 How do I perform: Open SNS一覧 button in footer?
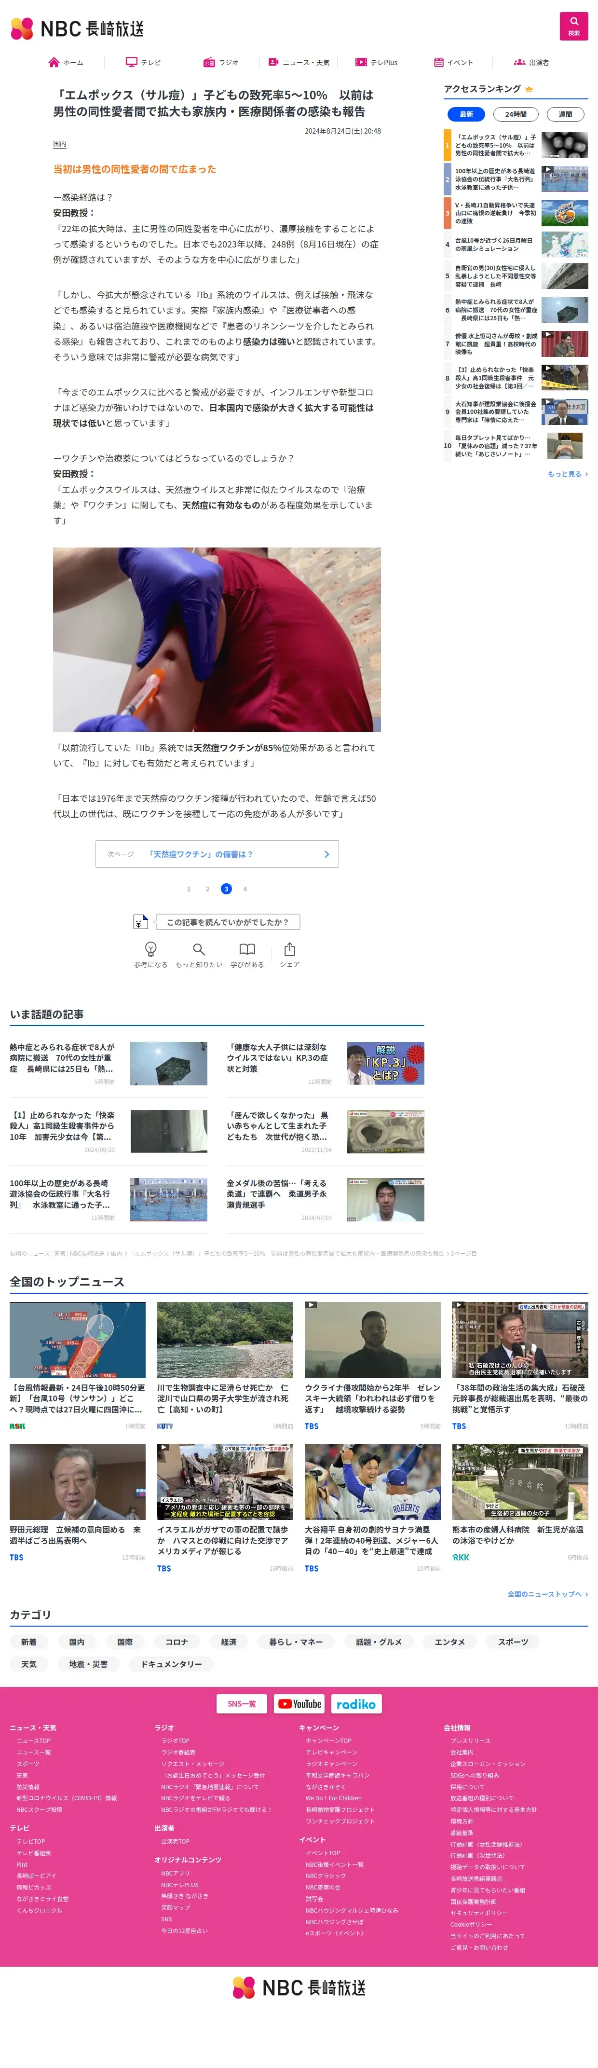coord(242,1703)
